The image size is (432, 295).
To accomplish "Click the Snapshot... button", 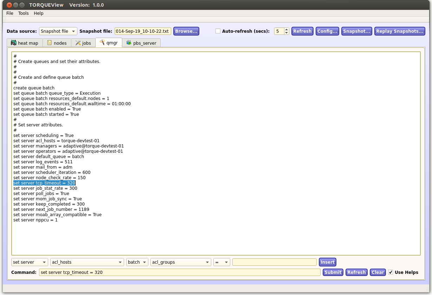I will [x=357, y=31].
